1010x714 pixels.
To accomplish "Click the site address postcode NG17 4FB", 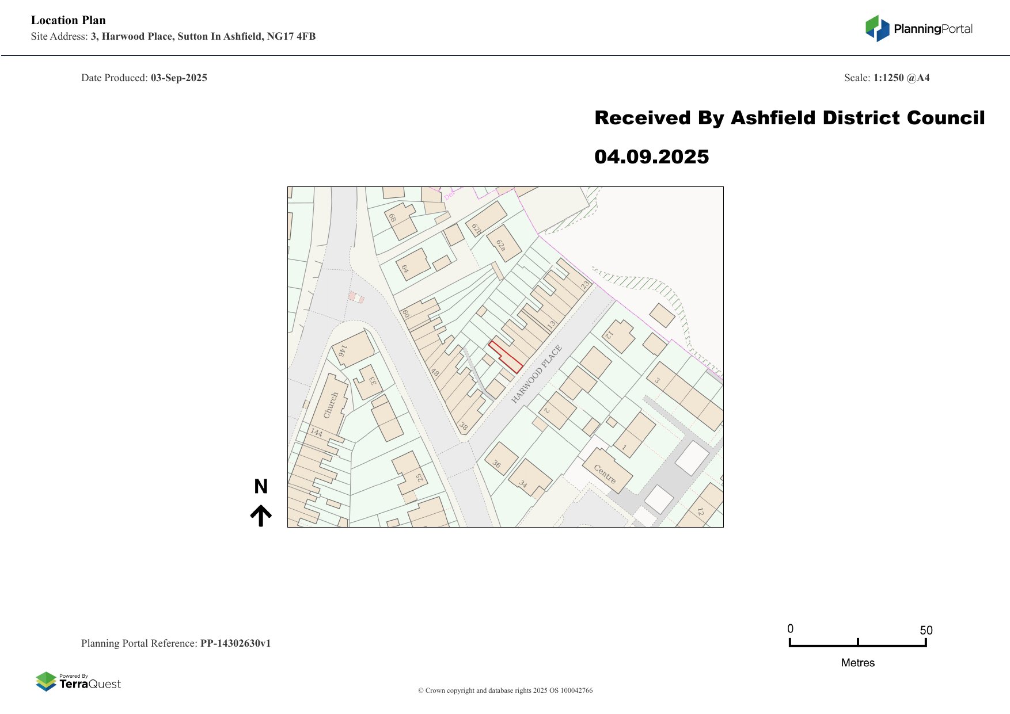I will coord(291,36).
